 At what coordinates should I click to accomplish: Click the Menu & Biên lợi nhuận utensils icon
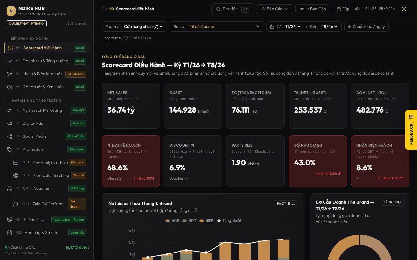10,74
